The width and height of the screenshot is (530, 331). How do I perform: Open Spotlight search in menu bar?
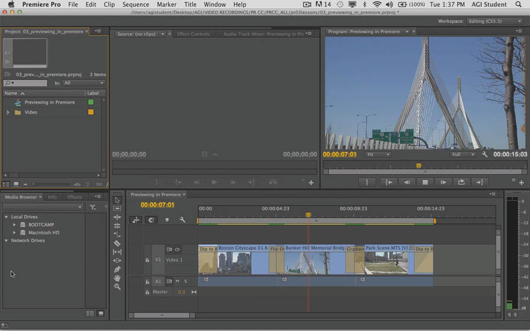click(518, 4)
